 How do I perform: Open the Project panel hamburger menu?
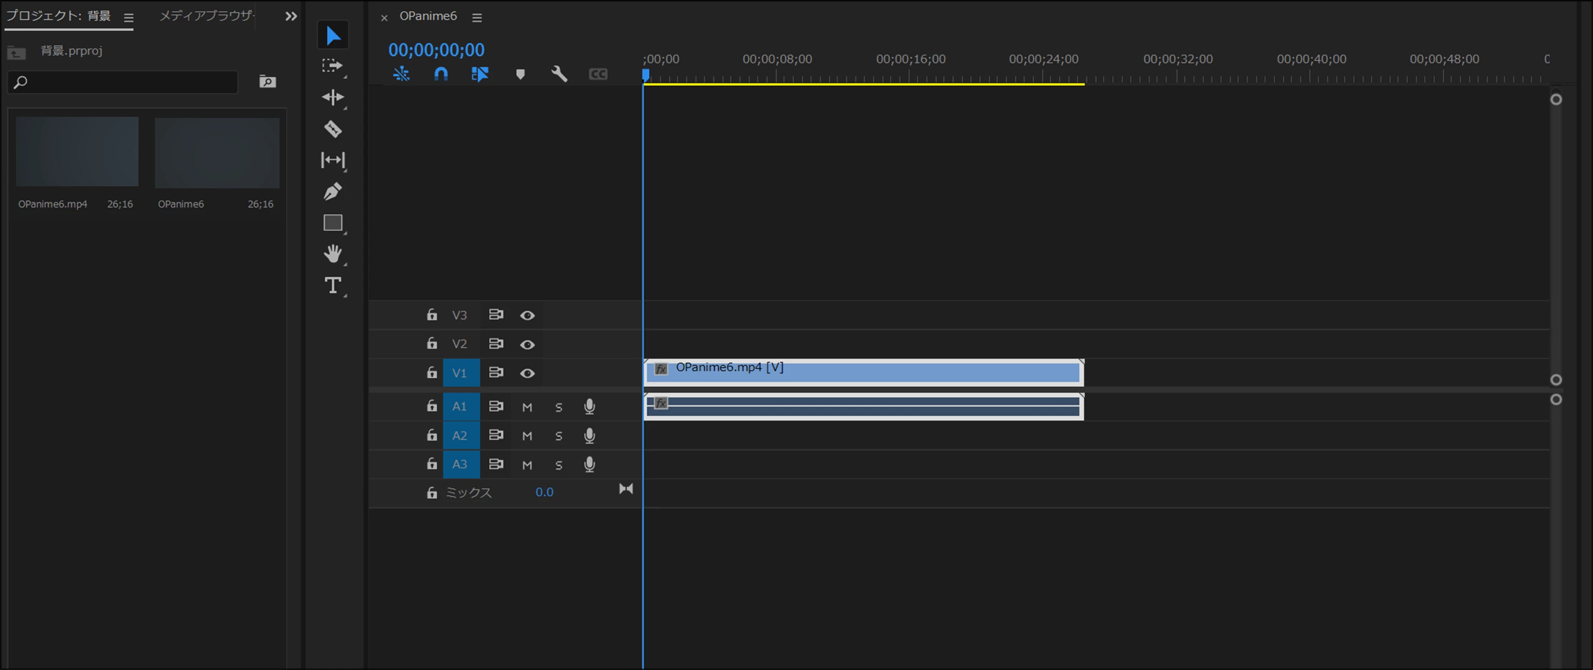(129, 18)
